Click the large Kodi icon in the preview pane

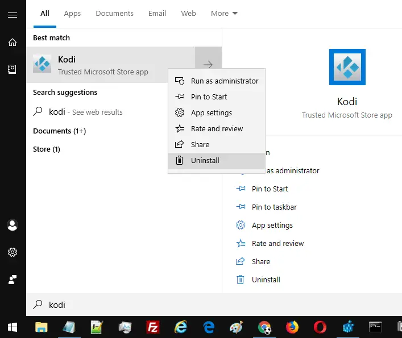pos(347,67)
